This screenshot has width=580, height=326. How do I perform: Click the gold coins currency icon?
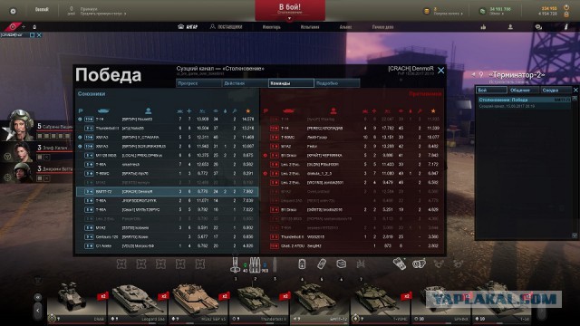[x=427, y=11]
